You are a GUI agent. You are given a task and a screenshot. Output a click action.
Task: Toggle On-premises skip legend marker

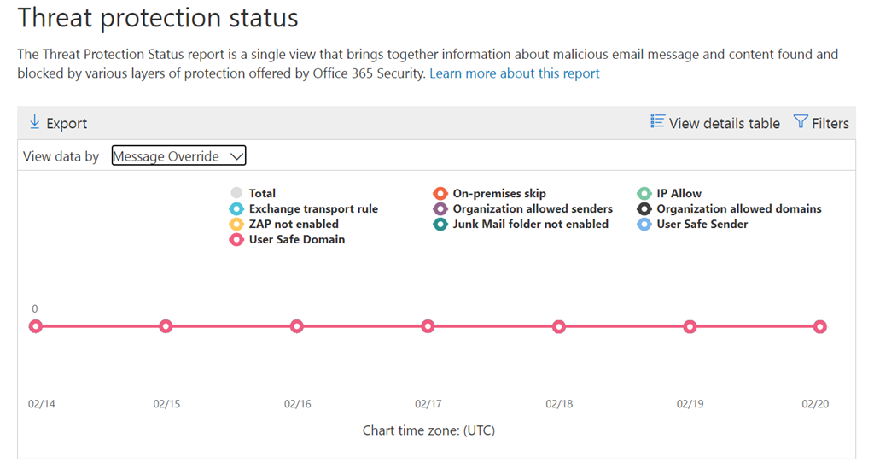[x=440, y=194]
